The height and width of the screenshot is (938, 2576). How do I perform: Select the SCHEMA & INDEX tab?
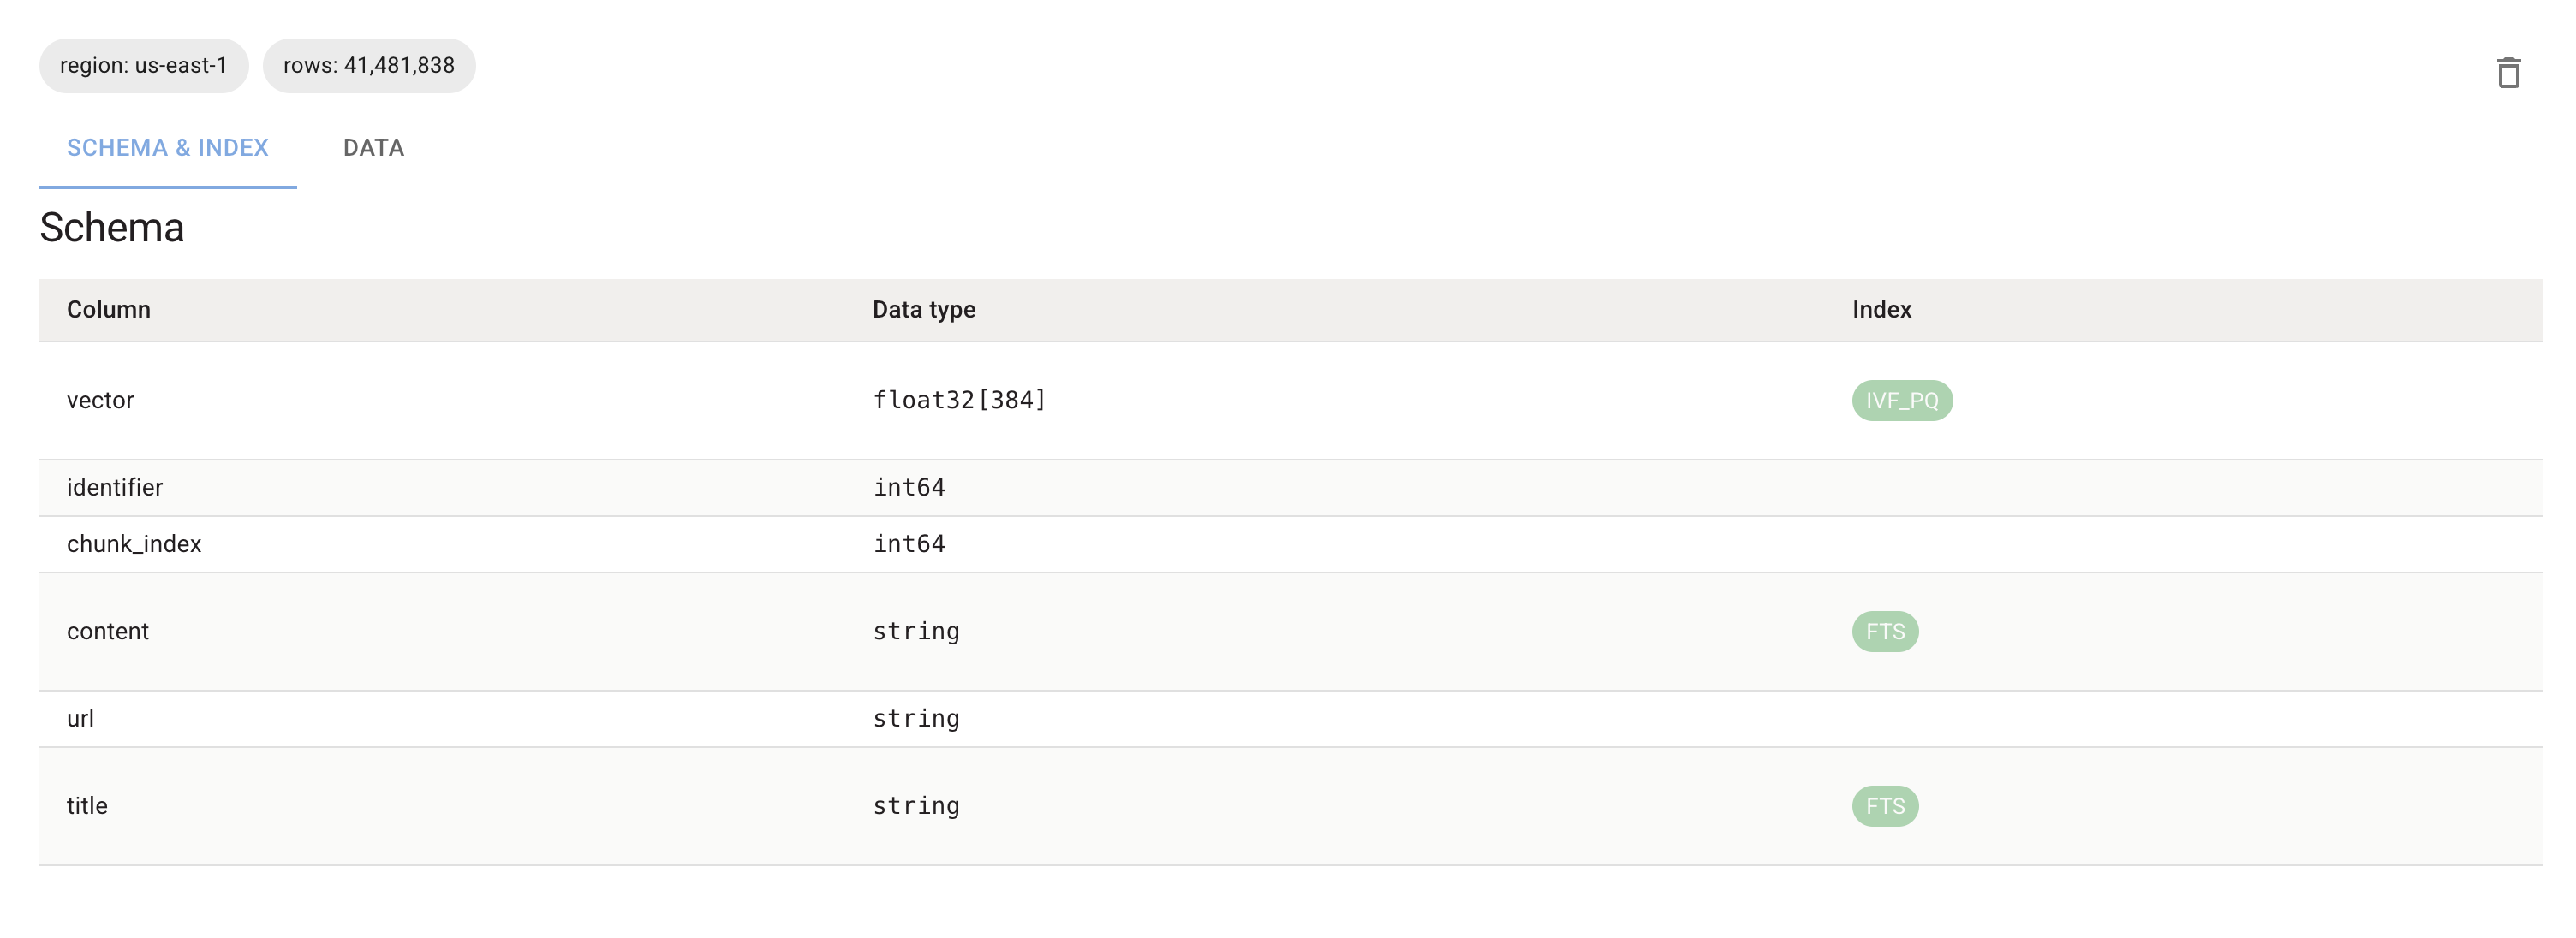(167, 147)
